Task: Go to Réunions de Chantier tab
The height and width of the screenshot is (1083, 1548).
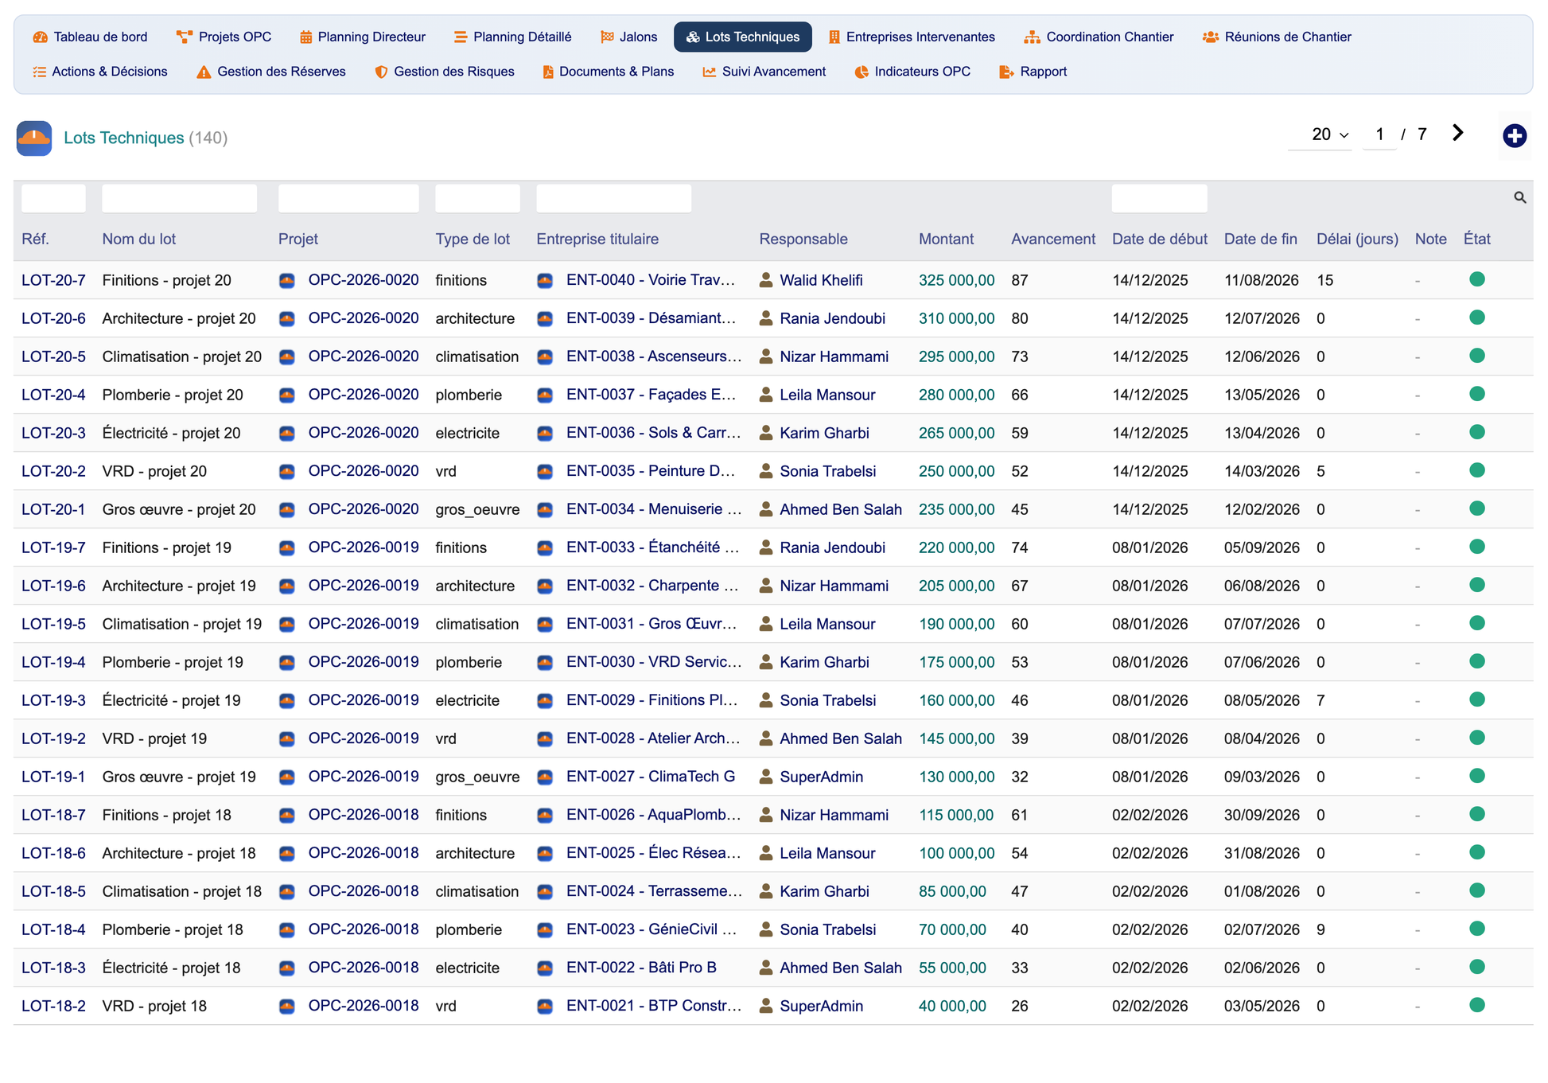Action: point(1277,37)
